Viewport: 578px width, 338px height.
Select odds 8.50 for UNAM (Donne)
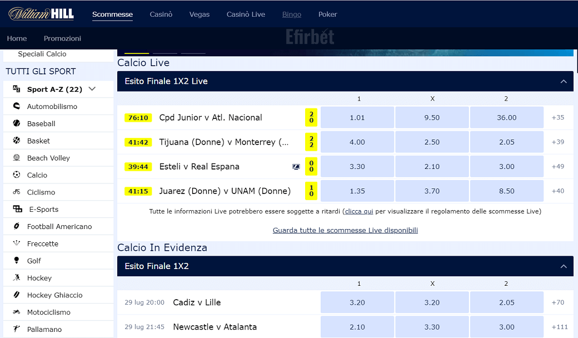(x=507, y=191)
